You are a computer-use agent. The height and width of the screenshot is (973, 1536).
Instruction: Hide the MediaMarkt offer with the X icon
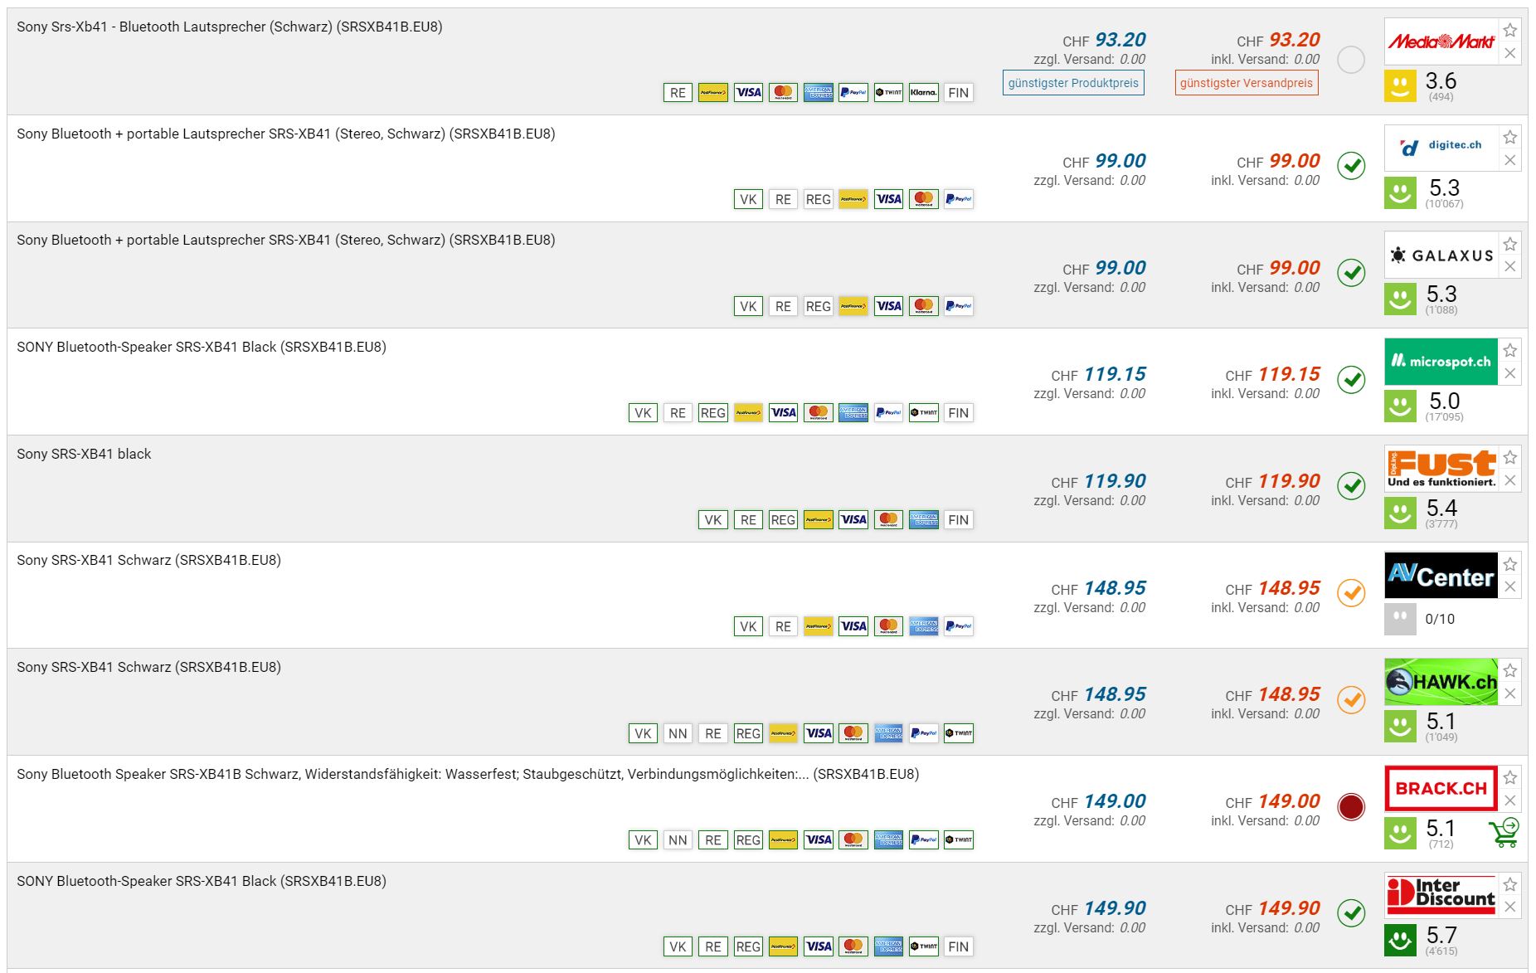pos(1510,53)
